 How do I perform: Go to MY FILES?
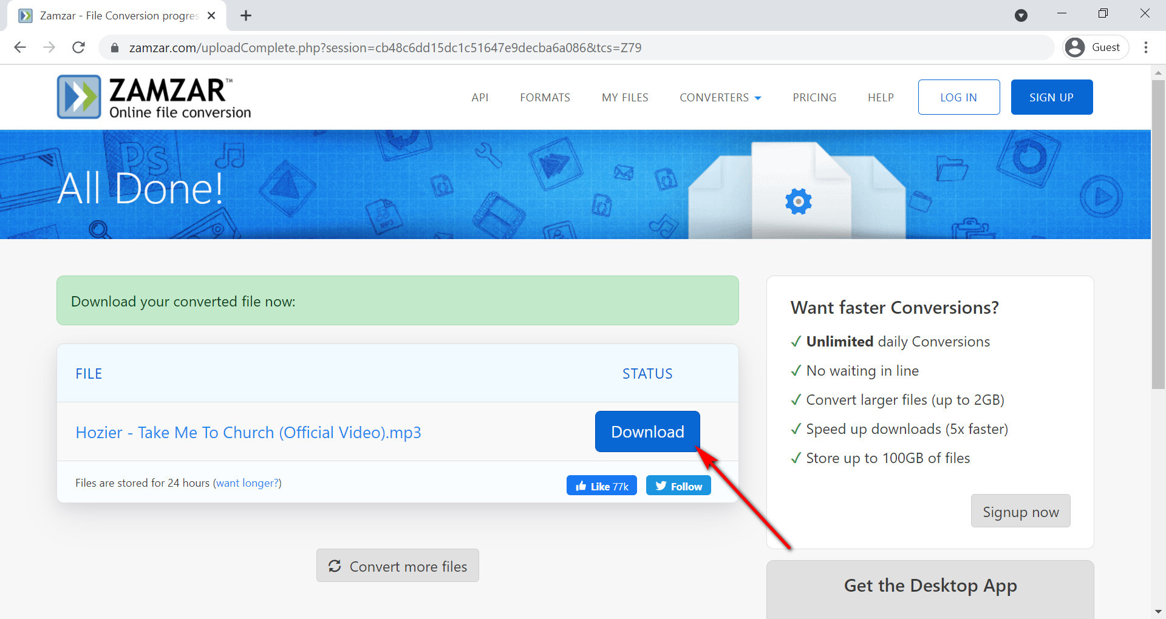625,98
